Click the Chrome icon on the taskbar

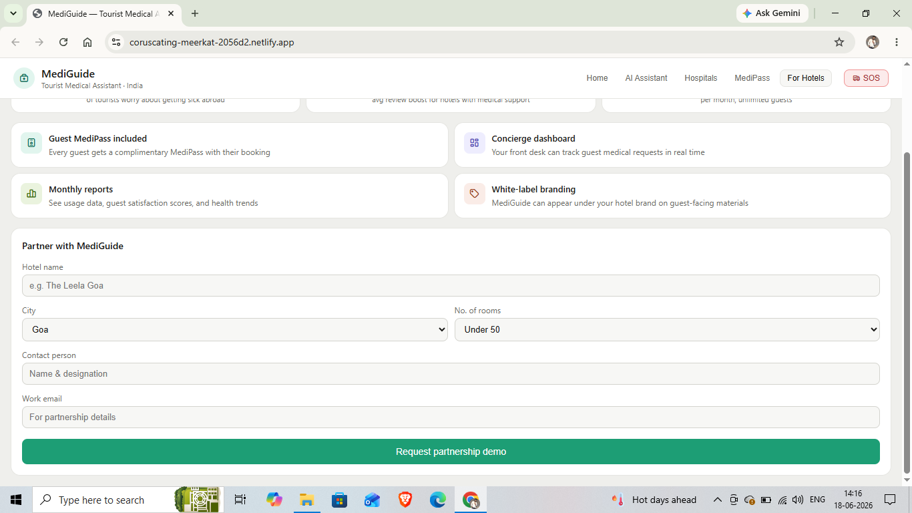tap(471, 500)
